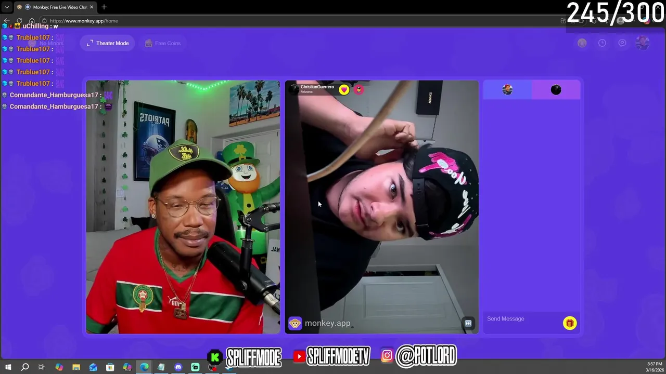
Task: Select the Monkey: Free Live Video Chat tab
Action: pyautogui.click(x=56, y=7)
